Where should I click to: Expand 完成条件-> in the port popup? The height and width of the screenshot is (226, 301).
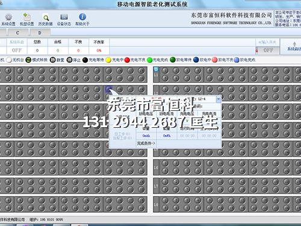[x=146, y=143]
